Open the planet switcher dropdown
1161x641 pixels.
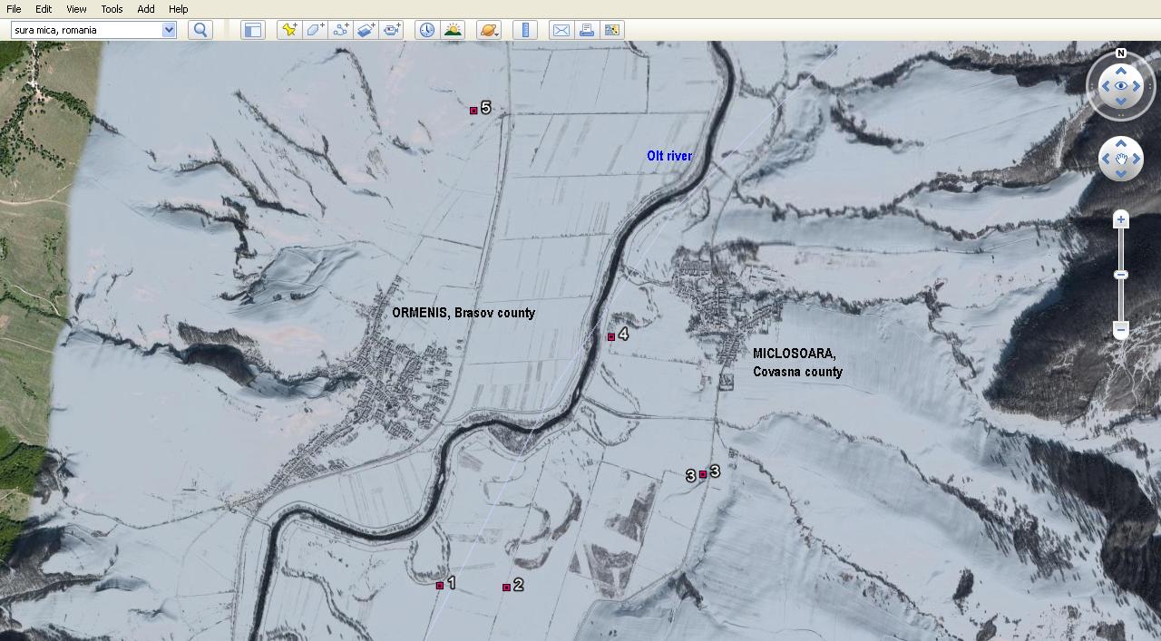[x=488, y=30]
